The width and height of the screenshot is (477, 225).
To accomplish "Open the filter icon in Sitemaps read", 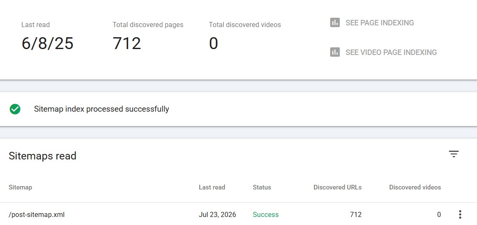I will coord(454,154).
